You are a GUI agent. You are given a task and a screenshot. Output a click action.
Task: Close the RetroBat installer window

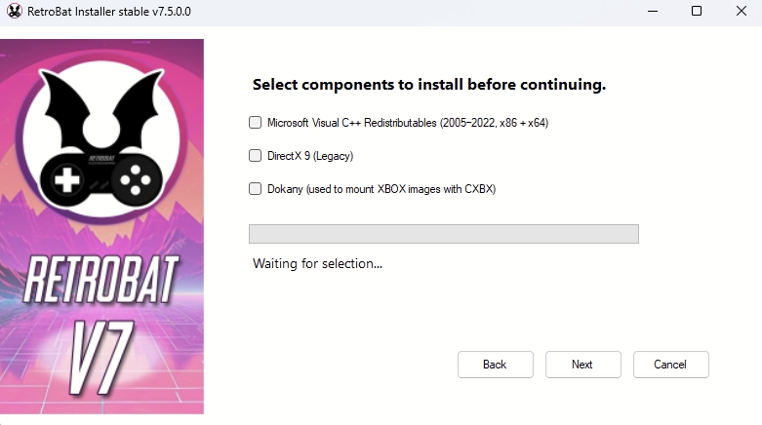[741, 12]
